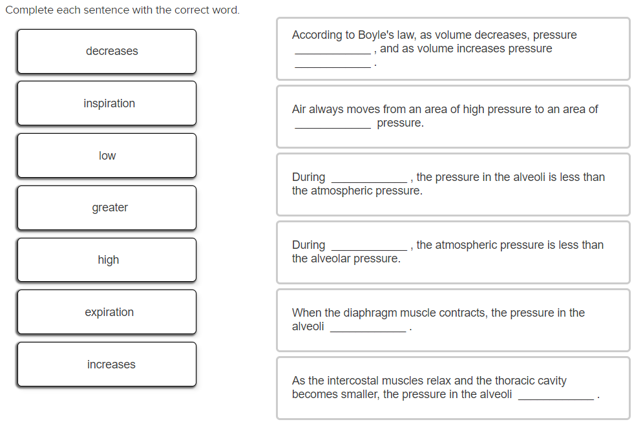The image size is (643, 433).
Task: Choose the "increases" word tile
Action: tap(107, 364)
